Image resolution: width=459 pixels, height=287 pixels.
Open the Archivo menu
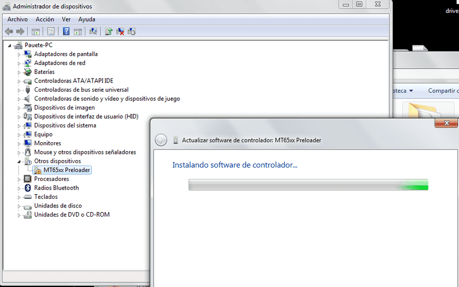coord(17,19)
